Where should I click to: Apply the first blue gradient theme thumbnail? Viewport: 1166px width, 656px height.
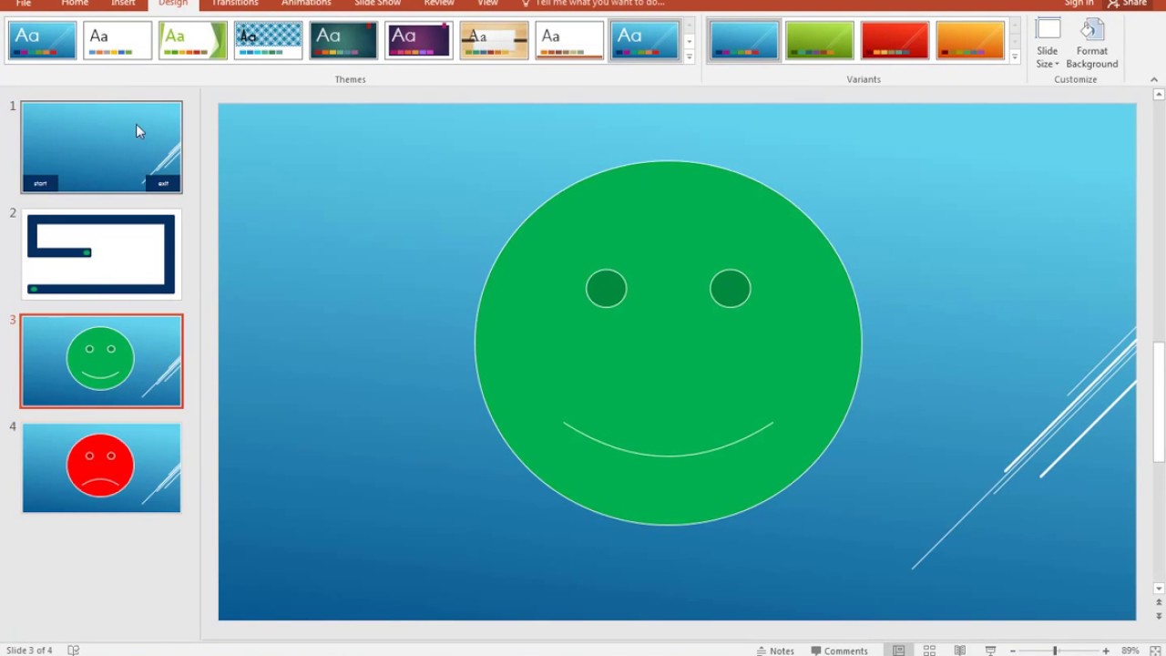[x=43, y=41]
